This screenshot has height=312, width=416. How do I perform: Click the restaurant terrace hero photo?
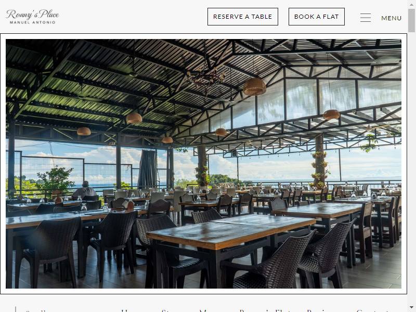click(203, 164)
